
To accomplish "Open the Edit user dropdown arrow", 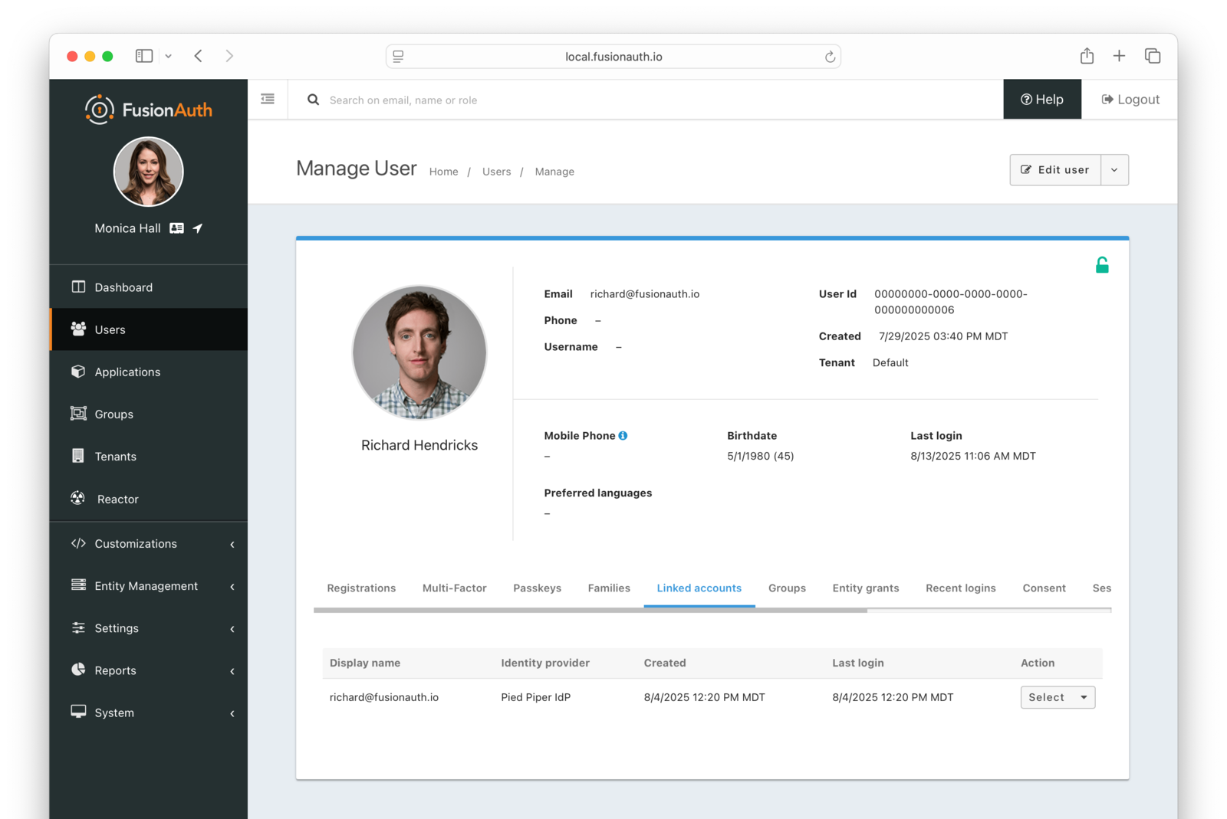I will click(x=1114, y=169).
